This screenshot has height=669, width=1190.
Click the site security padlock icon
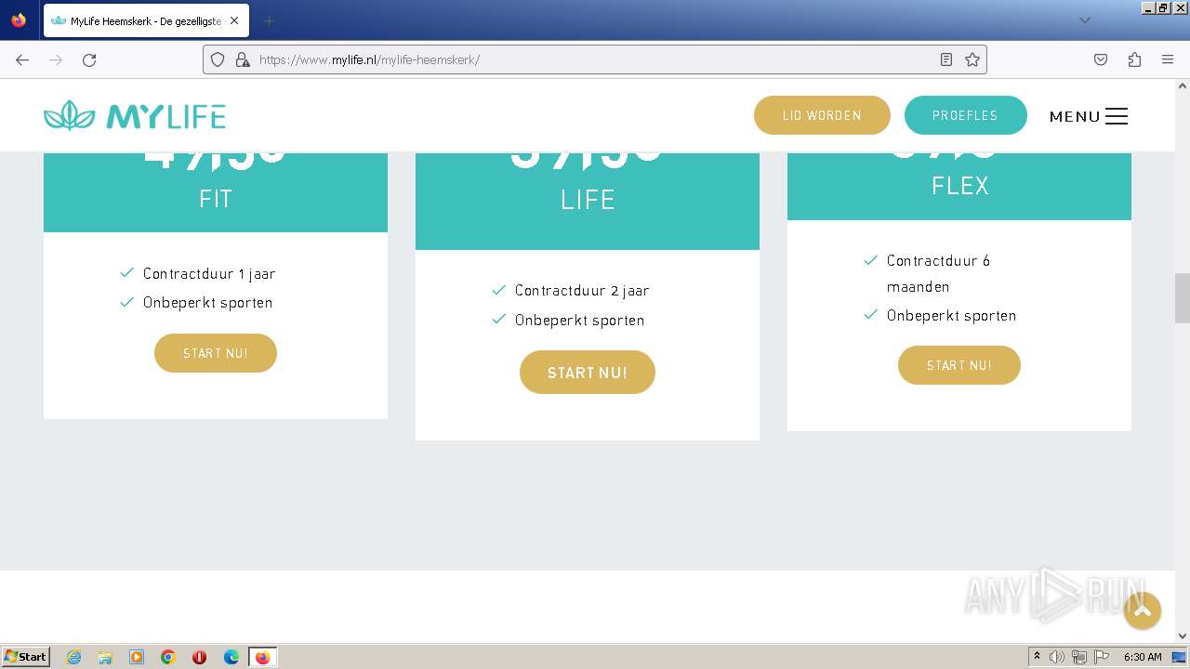[x=243, y=59]
